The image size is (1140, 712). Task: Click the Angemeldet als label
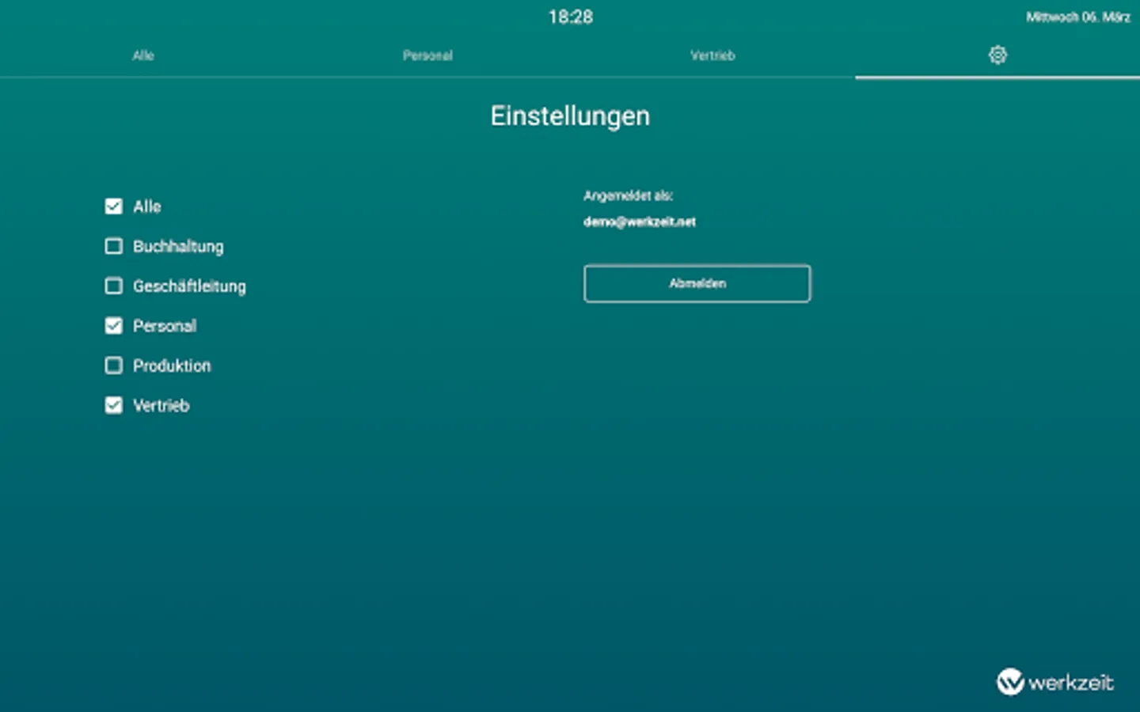(x=629, y=195)
